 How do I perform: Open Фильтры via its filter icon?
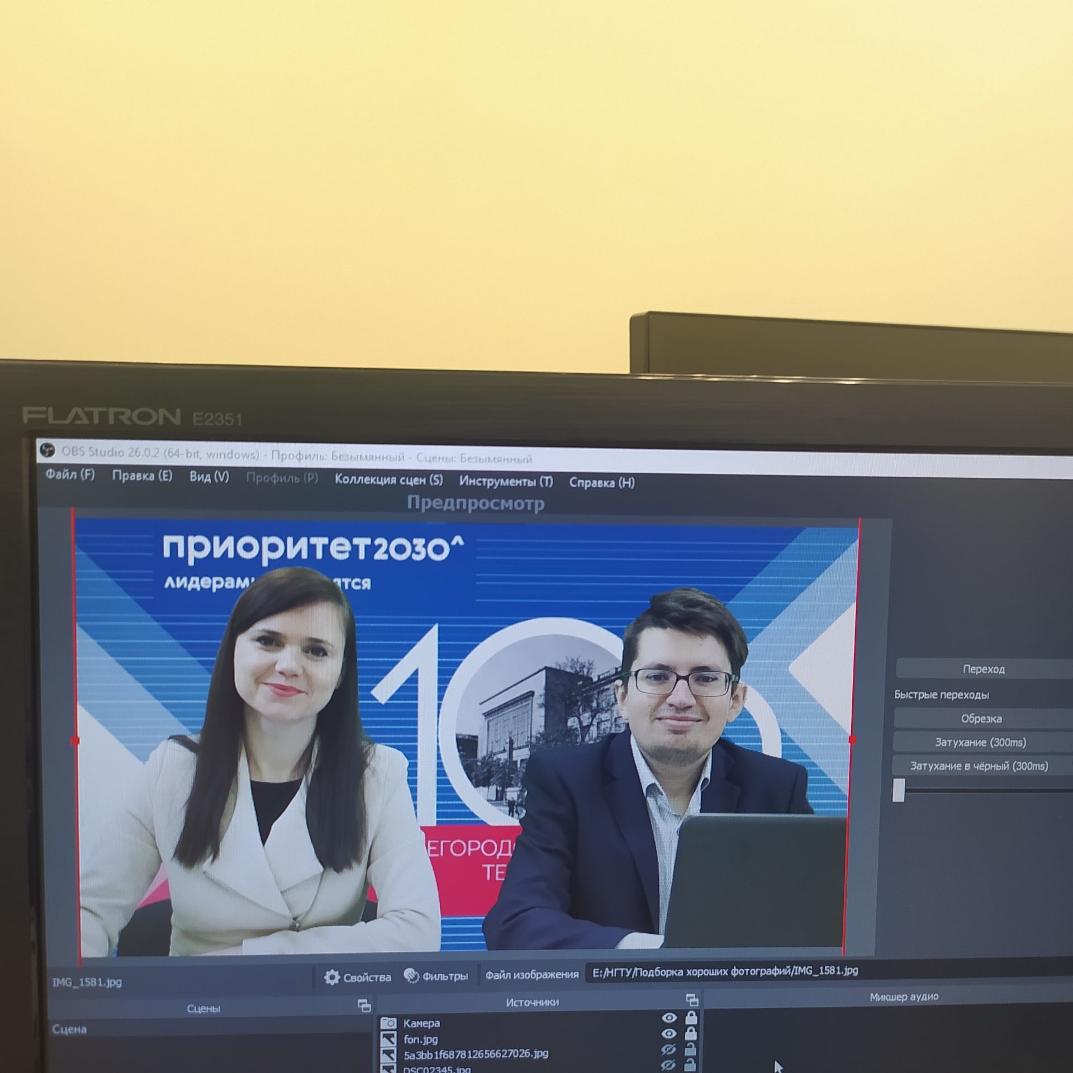(x=412, y=976)
